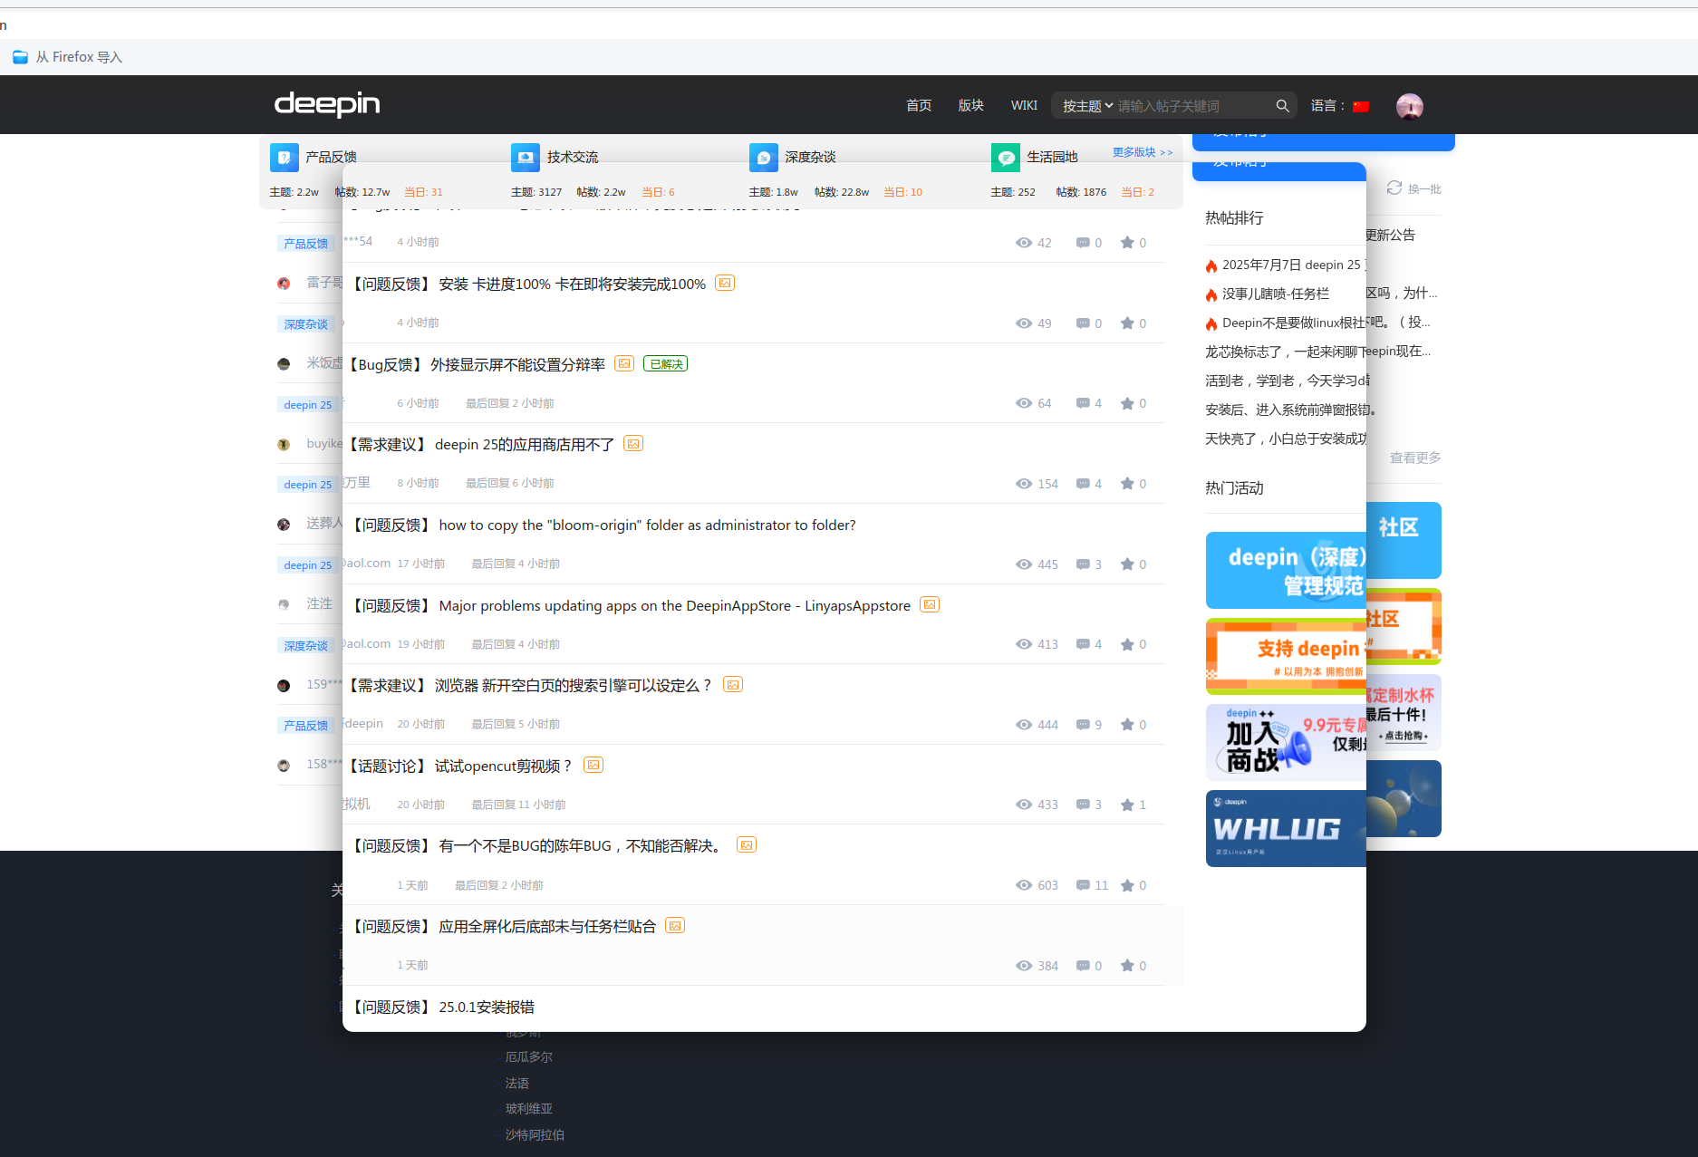Open the user avatar menu
The image size is (1698, 1157).
(x=1409, y=106)
